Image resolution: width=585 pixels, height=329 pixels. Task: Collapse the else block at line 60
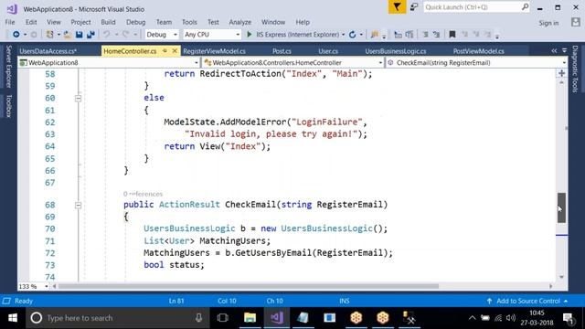coord(78,98)
